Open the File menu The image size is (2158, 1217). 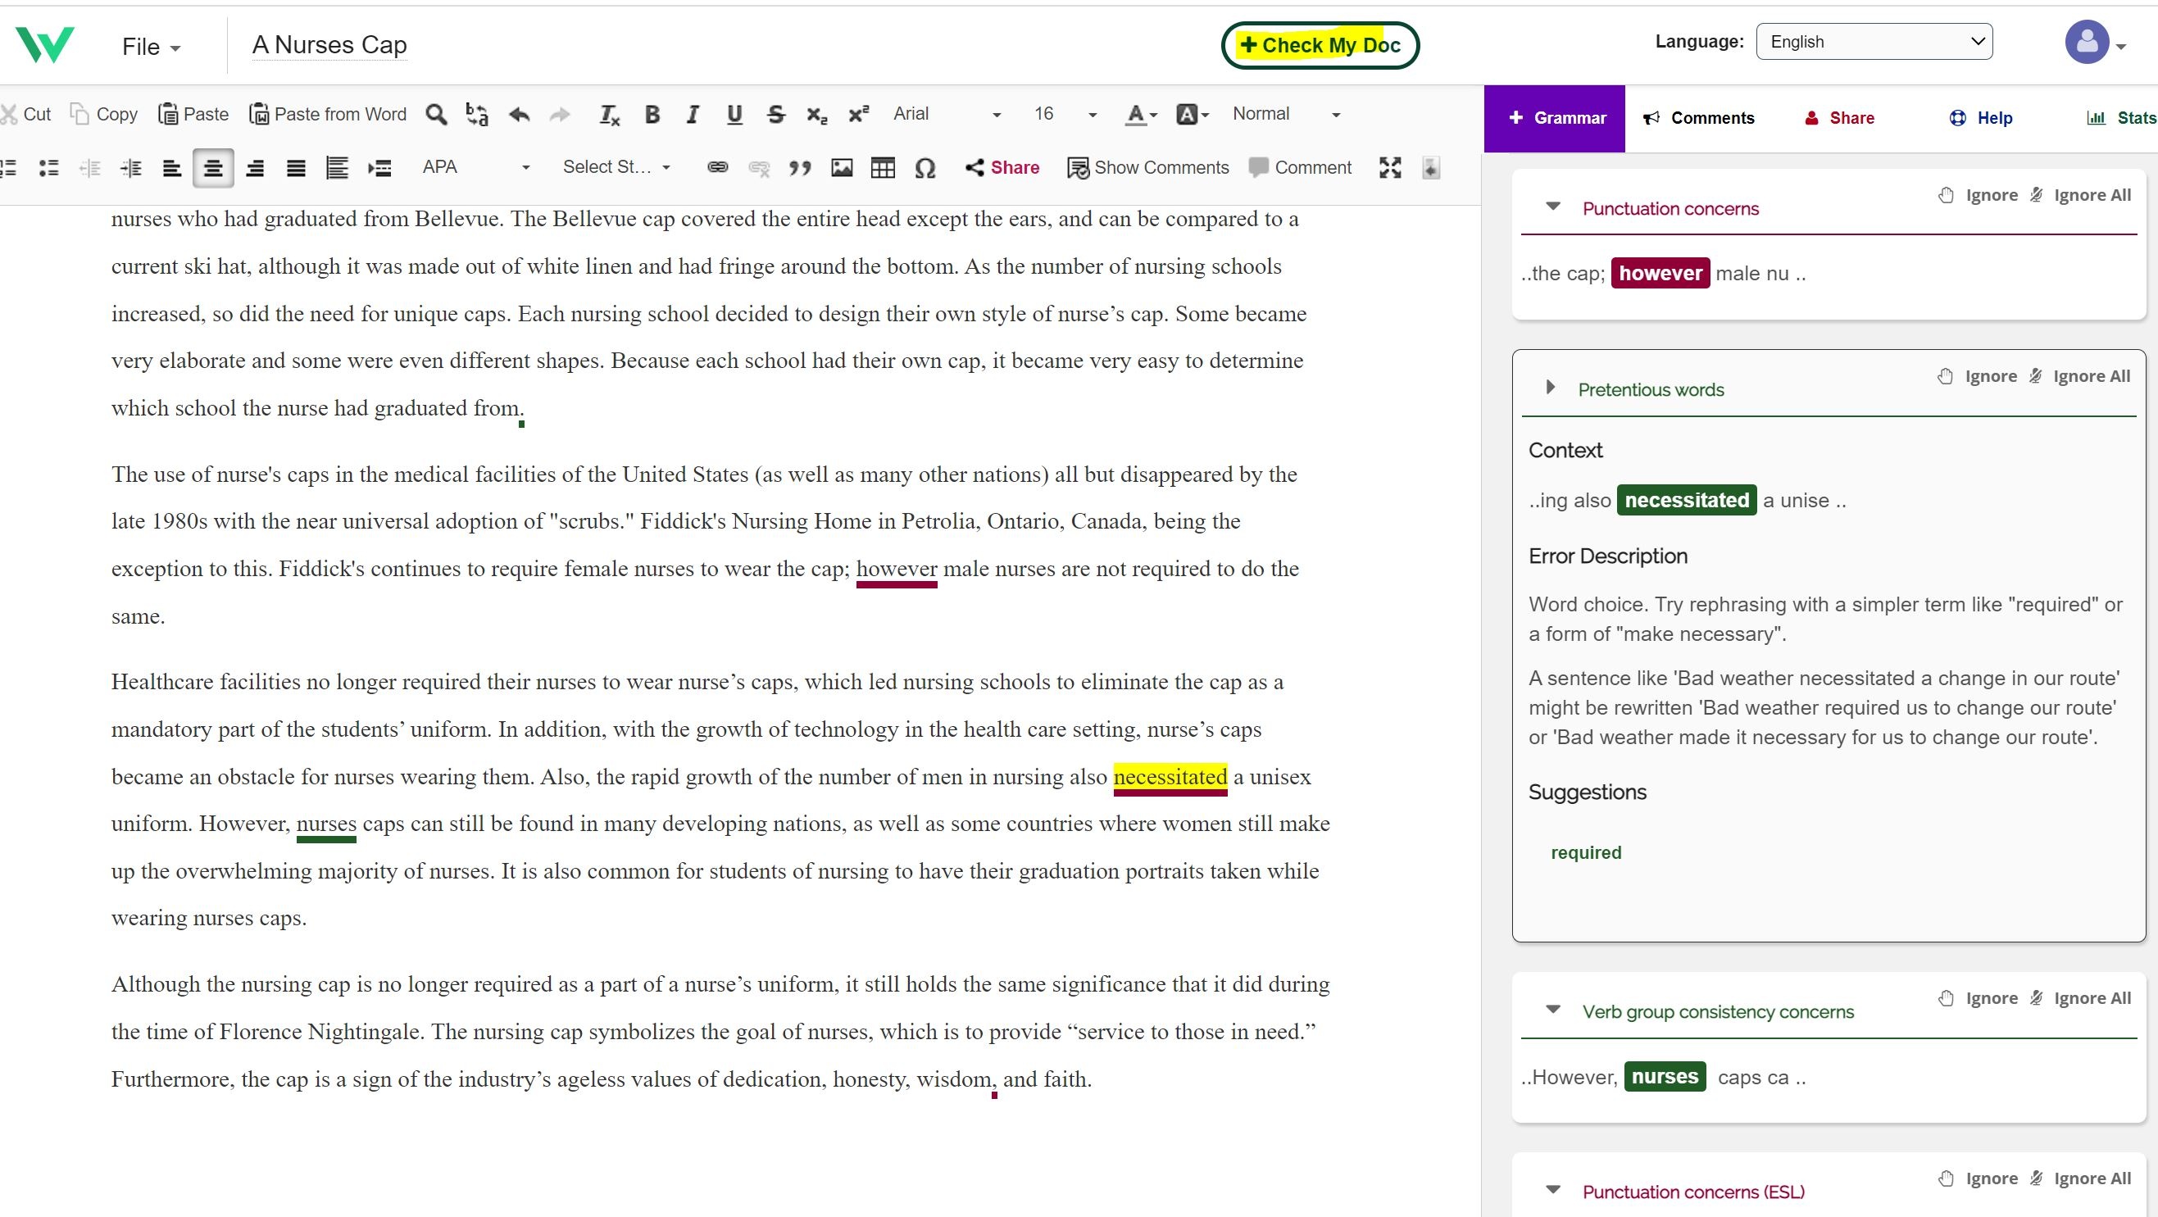[152, 47]
